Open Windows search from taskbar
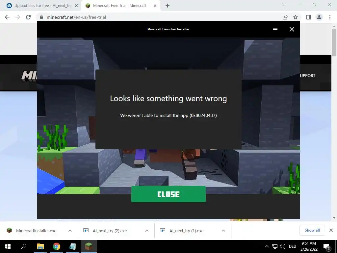Viewport: 337px width, 253px height. pos(24,246)
